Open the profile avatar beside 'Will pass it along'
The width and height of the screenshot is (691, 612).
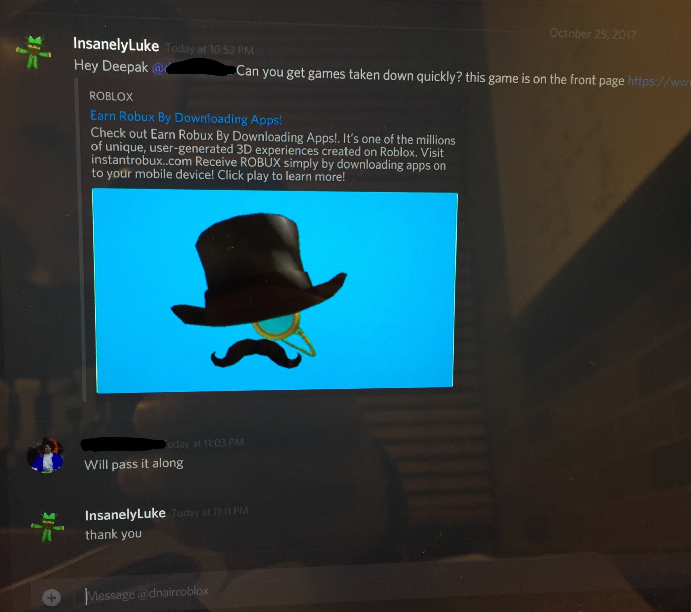(46, 456)
